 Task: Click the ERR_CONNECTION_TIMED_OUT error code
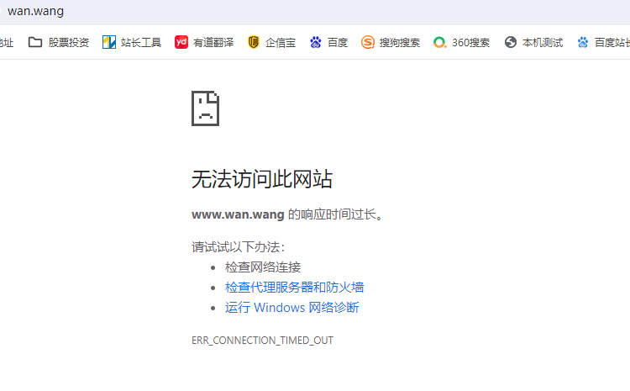point(262,341)
